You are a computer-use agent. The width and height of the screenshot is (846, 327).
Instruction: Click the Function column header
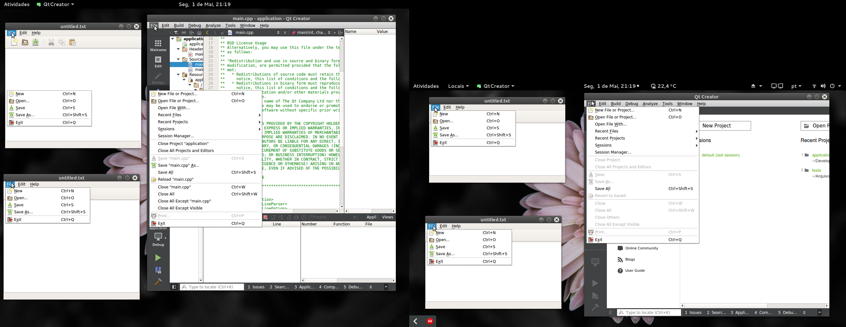pyautogui.click(x=341, y=224)
